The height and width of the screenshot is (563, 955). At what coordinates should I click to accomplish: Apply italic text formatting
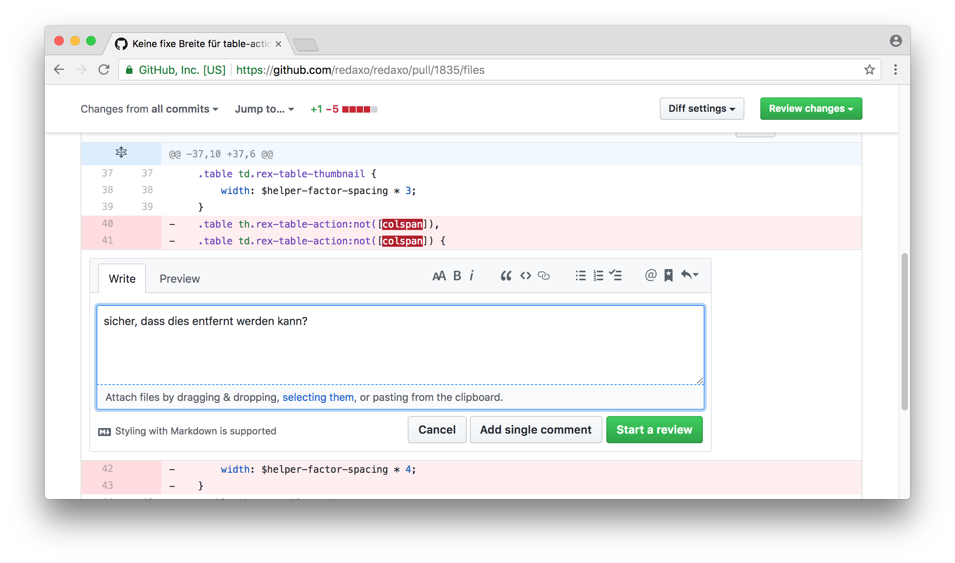(x=472, y=276)
